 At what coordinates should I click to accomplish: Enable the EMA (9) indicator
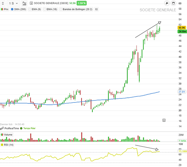coord(35,9)
